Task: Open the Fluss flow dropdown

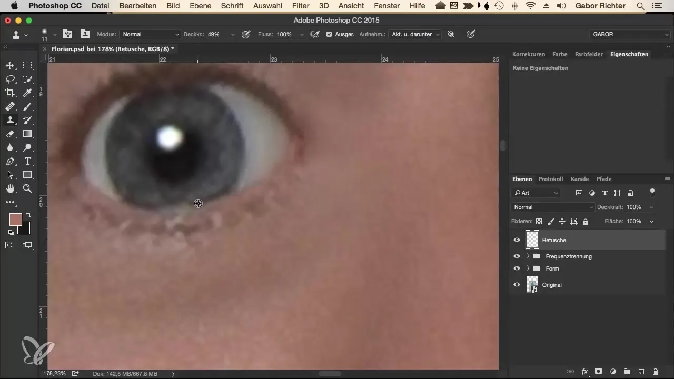Action: (302, 34)
